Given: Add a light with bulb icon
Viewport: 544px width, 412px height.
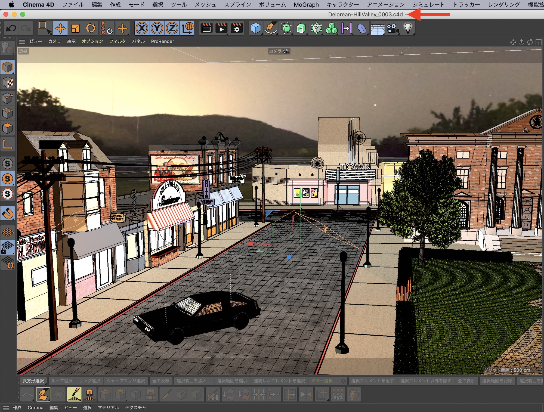Looking at the screenshot, I should 408,28.
